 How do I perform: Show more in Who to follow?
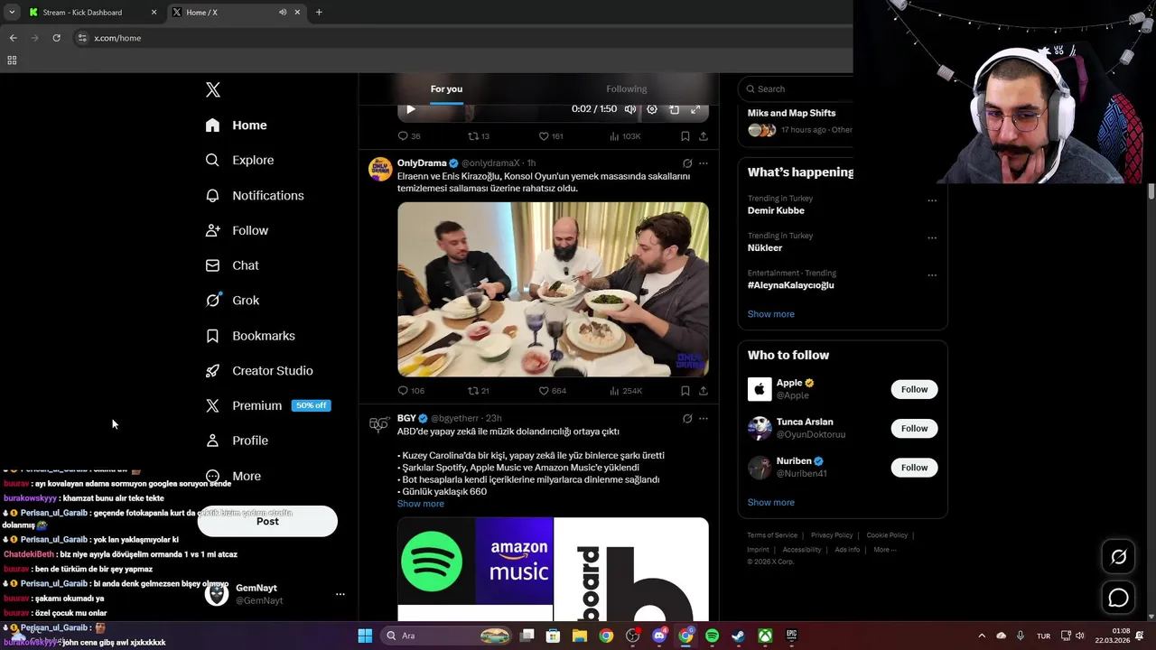770,503
